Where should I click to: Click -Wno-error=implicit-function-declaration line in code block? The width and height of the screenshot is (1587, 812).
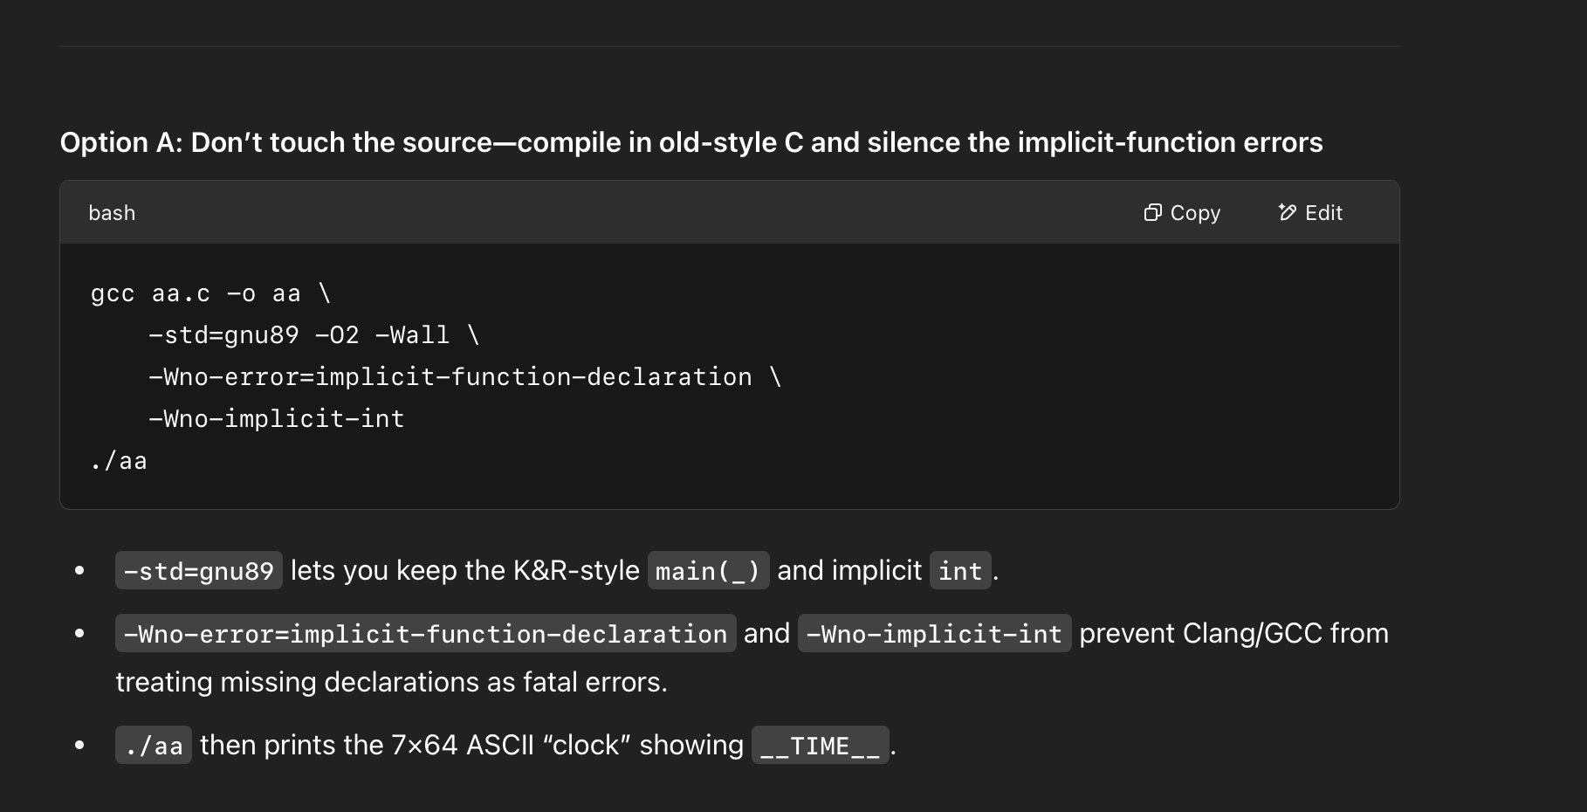tap(465, 377)
